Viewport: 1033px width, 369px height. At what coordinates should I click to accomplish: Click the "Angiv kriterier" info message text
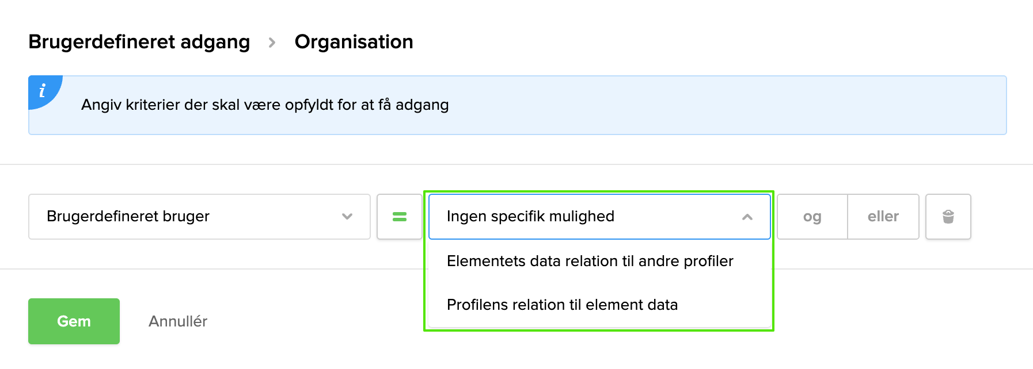[x=265, y=105]
